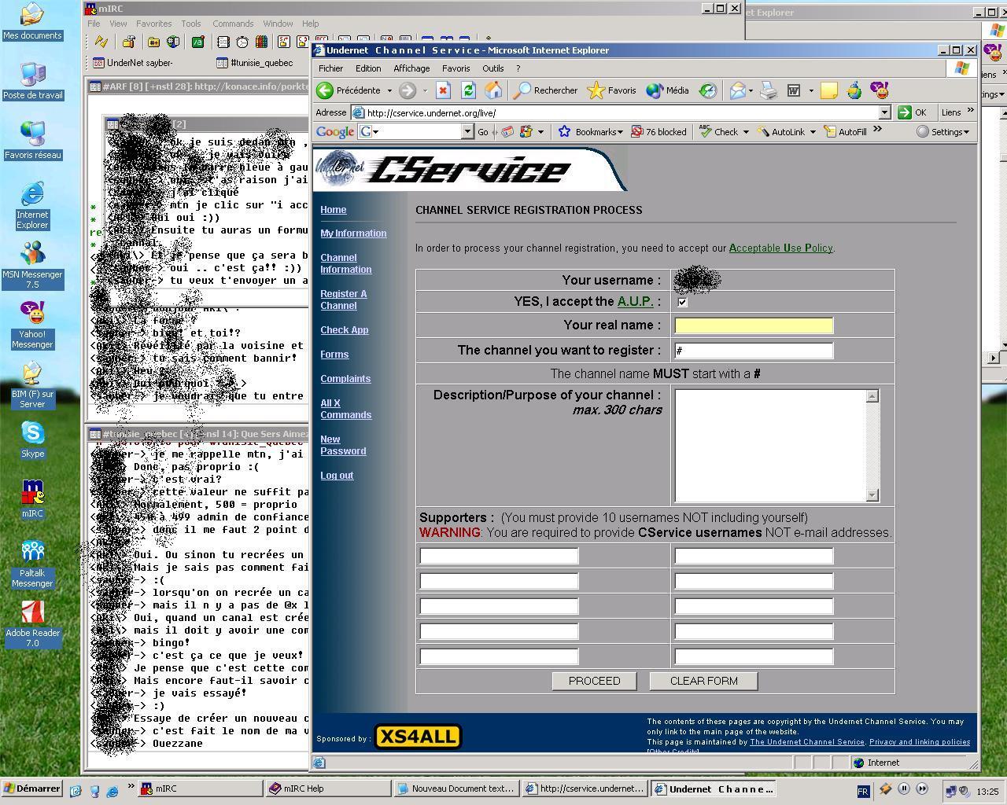Open the address bar URL dropdown
This screenshot has height=805, width=1007.
[884, 112]
